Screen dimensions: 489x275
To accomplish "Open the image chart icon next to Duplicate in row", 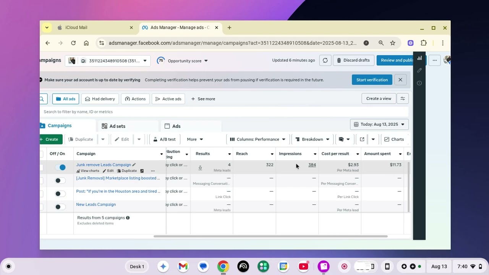I will [x=142, y=171].
